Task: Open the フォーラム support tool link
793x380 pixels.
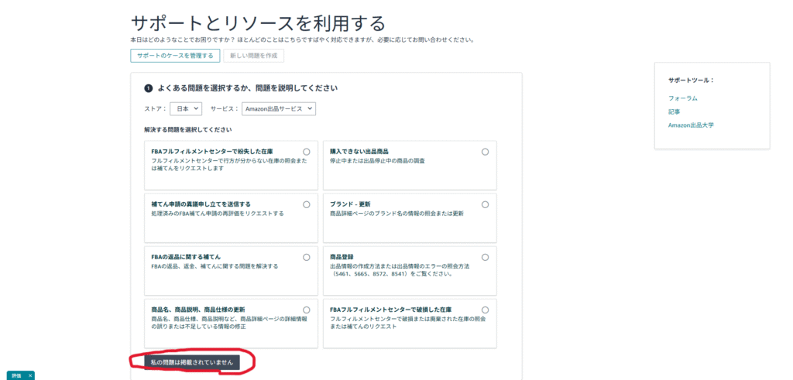Action: [x=683, y=98]
